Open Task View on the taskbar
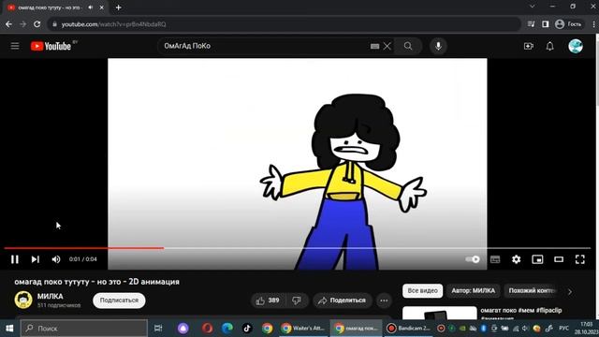The image size is (599, 337). 158,329
